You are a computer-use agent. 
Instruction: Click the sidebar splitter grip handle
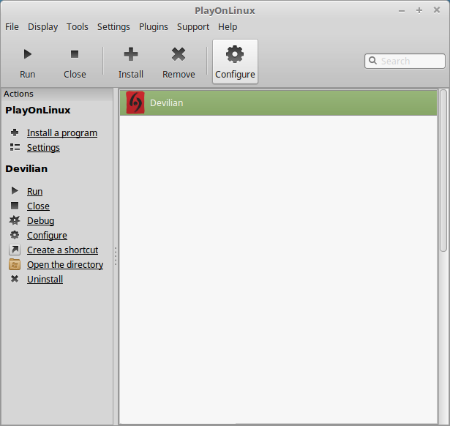(116, 256)
